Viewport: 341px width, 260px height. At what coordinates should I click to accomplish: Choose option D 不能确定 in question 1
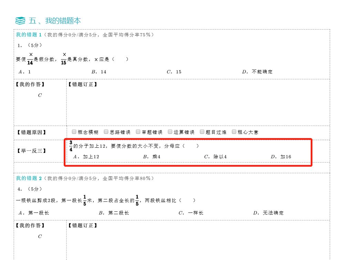pyautogui.click(x=257, y=72)
